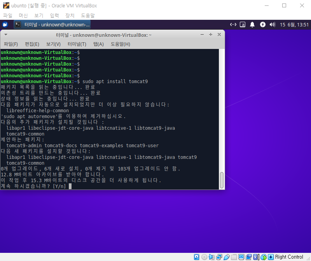The width and height of the screenshot is (311, 261).
Task: Open VirtualBox 파일 menu
Action: [x=8, y=16]
